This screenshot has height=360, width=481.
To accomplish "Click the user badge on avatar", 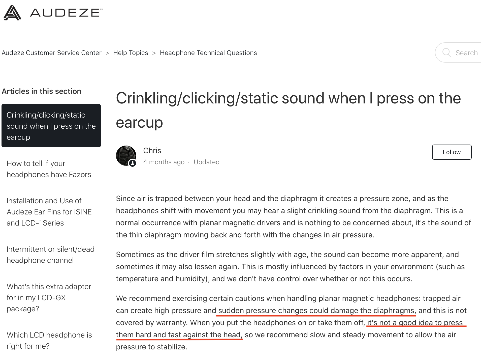I will [133, 163].
